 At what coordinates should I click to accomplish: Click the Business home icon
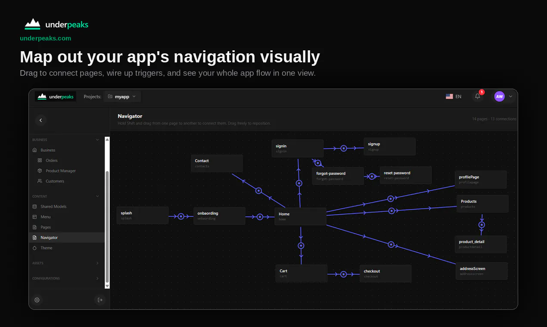(x=34, y=150)
